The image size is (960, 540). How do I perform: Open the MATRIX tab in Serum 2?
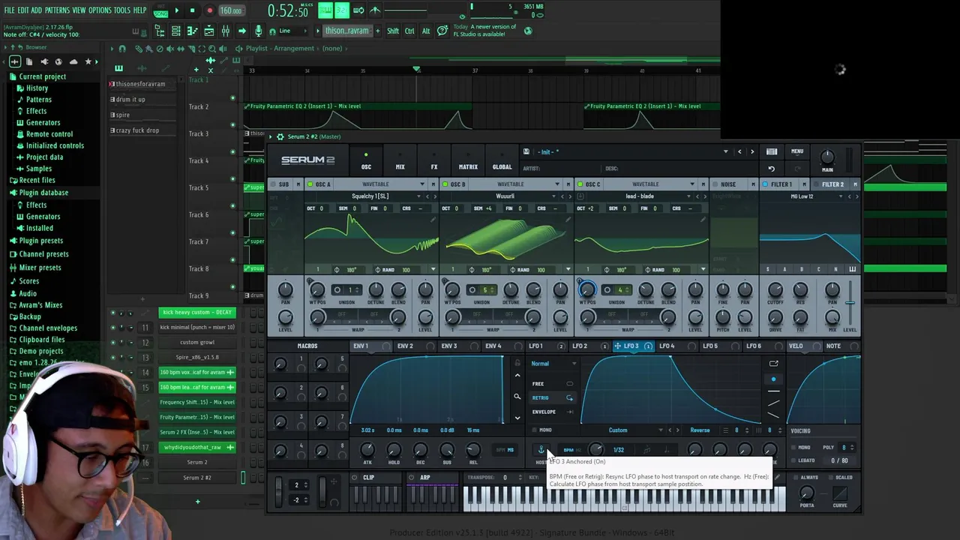tap(468, 161)
